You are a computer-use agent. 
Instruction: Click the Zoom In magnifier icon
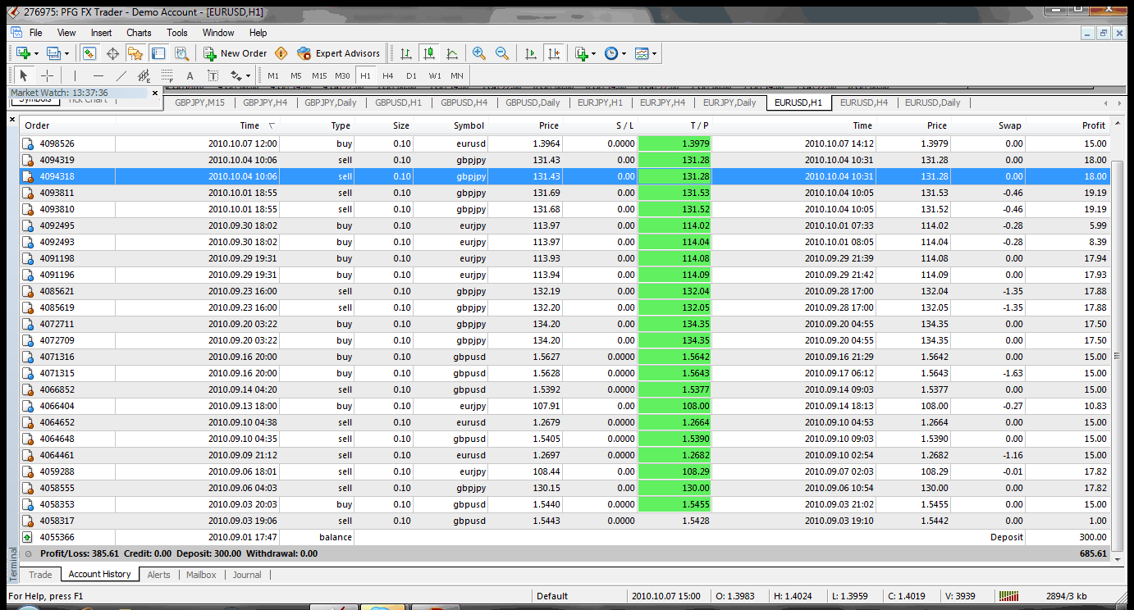tap(479, 53)
